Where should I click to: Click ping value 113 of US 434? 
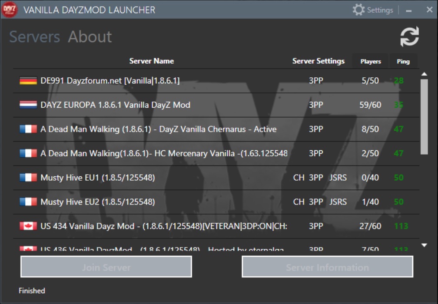[401, 226]
